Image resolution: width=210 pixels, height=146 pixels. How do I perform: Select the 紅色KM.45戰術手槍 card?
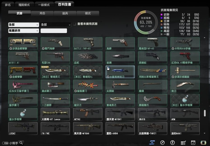coord(185,58)
